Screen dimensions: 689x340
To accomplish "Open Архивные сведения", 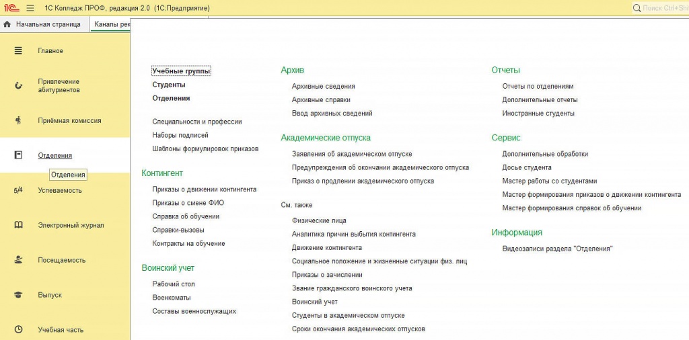I will pos(323,87).
